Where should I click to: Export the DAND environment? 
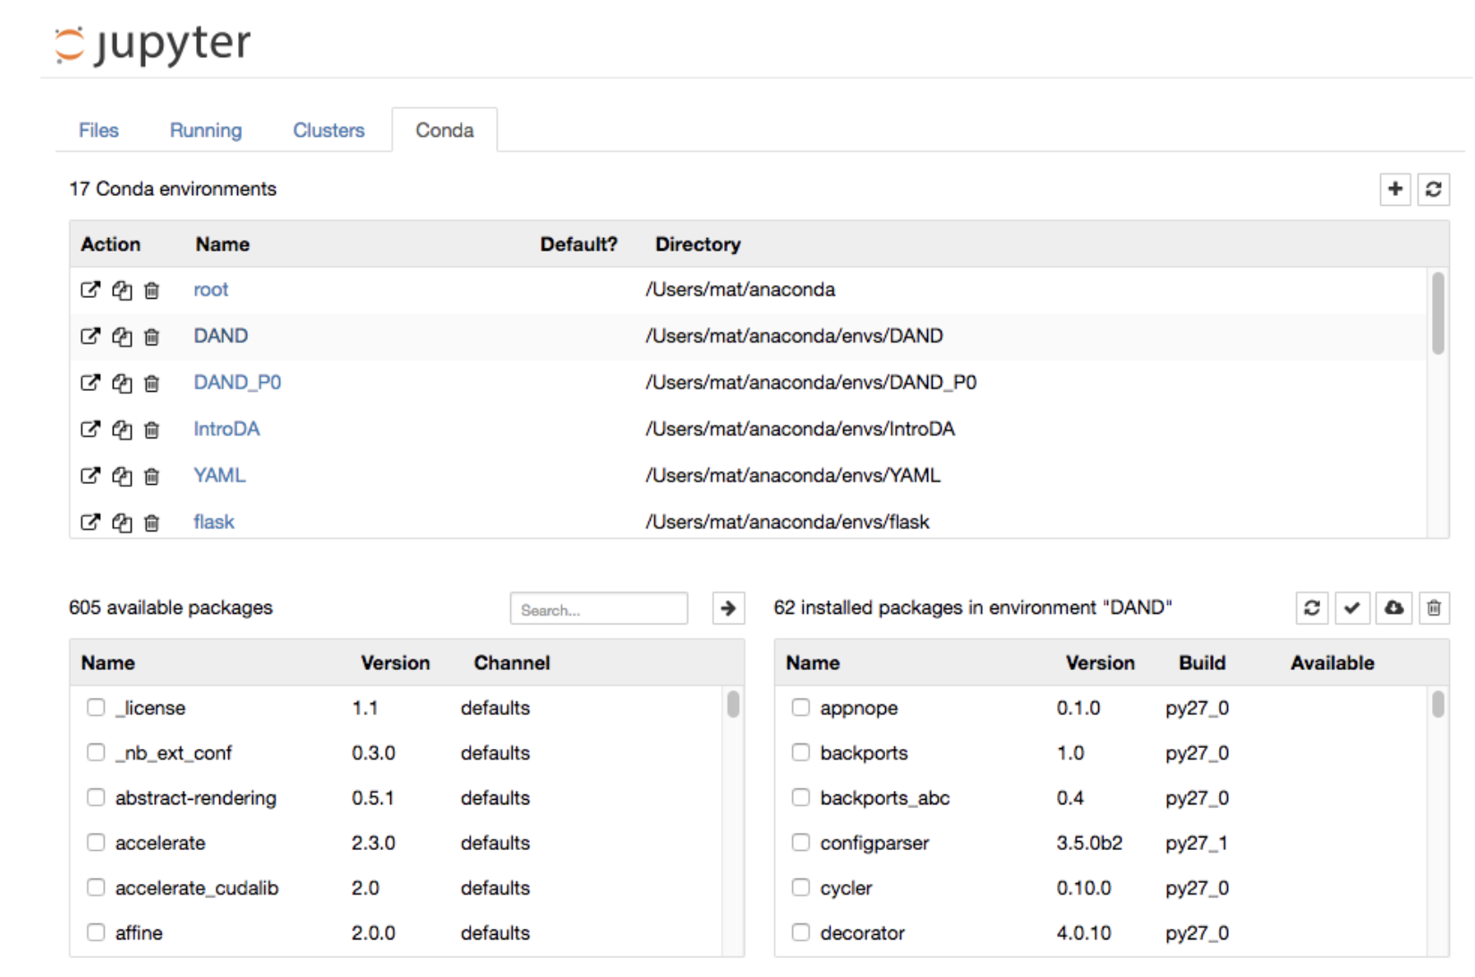tap(90, 336)
